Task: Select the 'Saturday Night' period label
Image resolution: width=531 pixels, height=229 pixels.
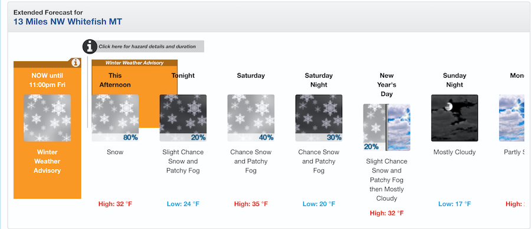Action: pyautogui.click(x=319, y=80)
